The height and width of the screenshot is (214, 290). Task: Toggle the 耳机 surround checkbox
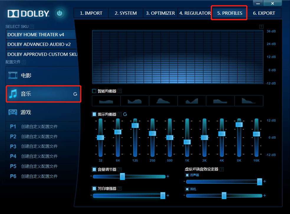(187, 189)
